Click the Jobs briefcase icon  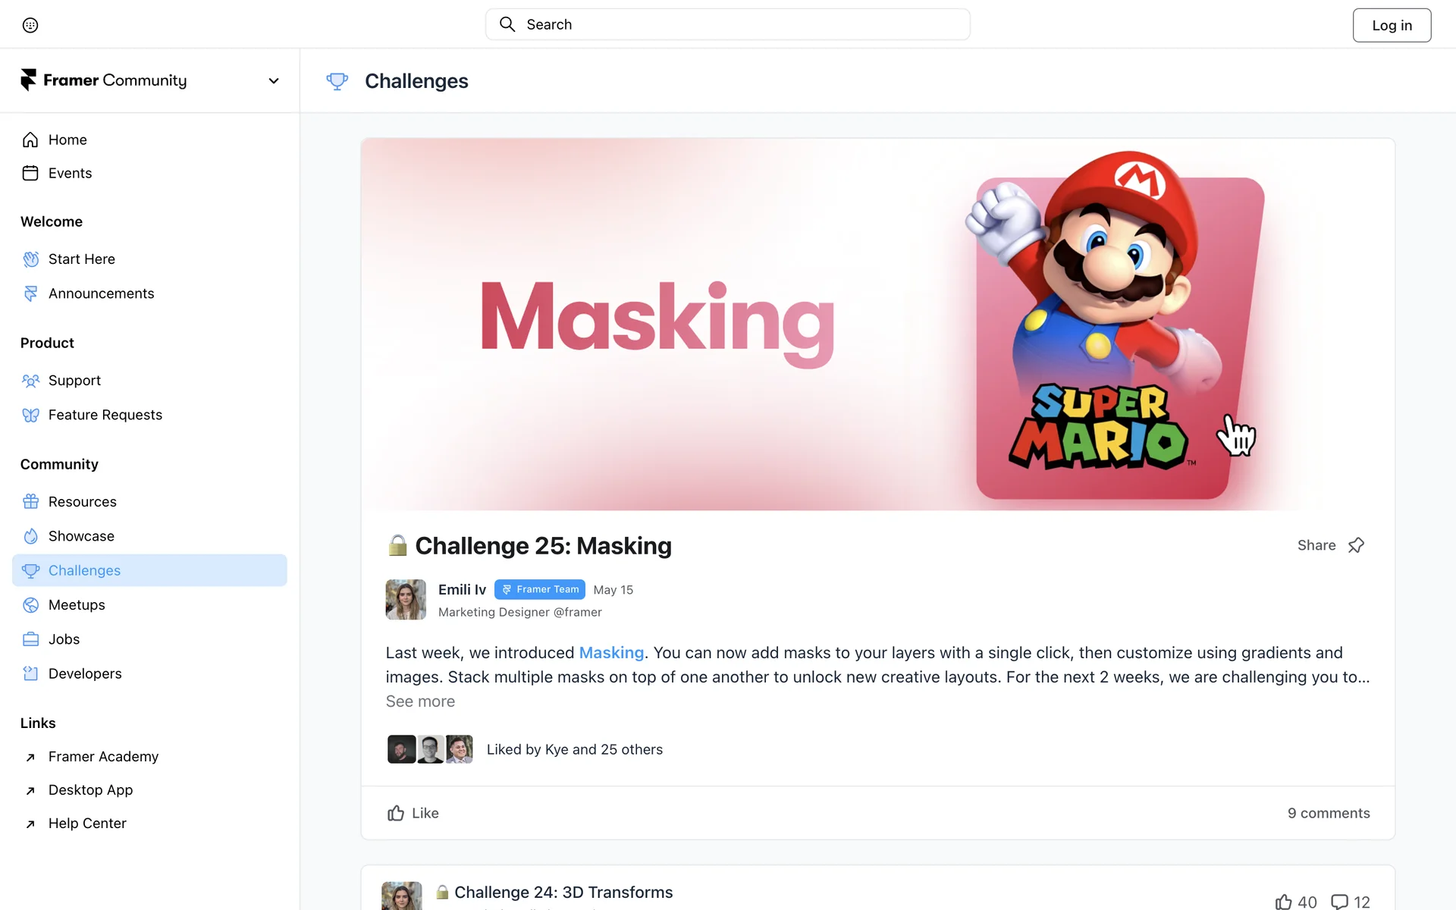pyautogui.click(x=30, y=639)
